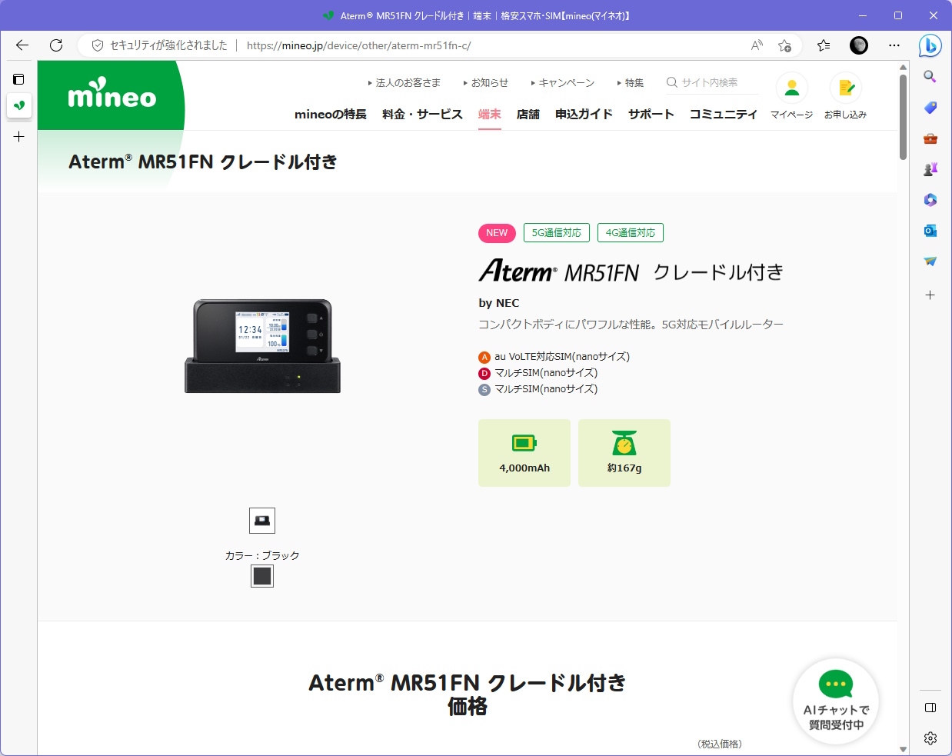The image size is (952, 756).
Task: Click the 約167g weight spec tile
Action: 624,453
